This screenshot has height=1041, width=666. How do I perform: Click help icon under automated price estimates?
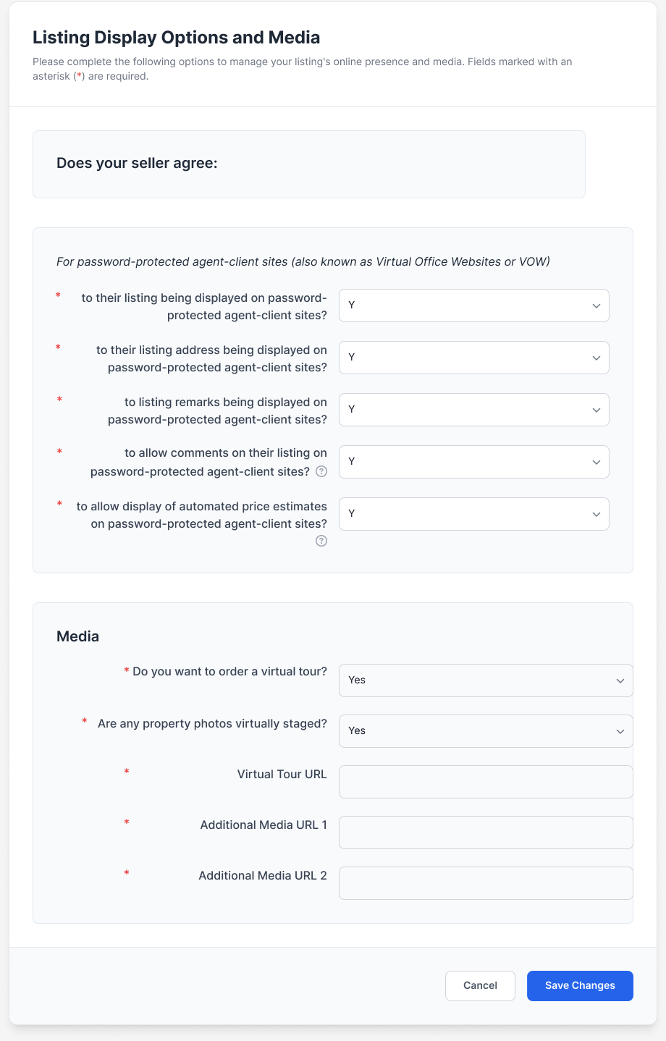321,541
